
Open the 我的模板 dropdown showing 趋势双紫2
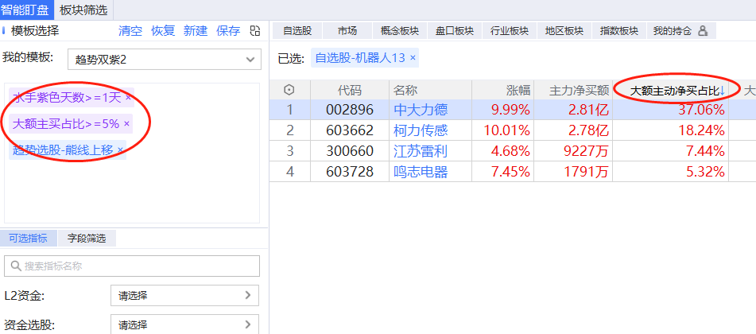tap(165, 60)
